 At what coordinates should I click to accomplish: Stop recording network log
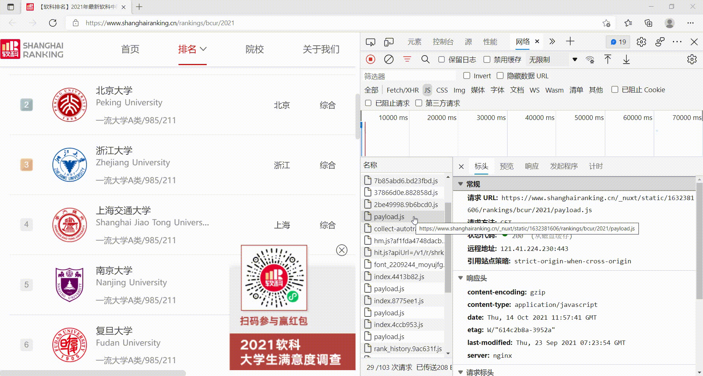pyautogui.click(x=371, y=59)
